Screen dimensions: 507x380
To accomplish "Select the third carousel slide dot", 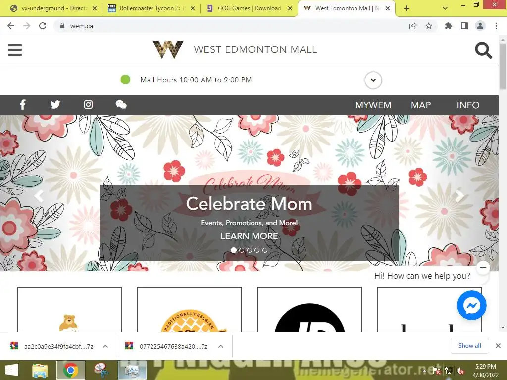I will [250, 250].
